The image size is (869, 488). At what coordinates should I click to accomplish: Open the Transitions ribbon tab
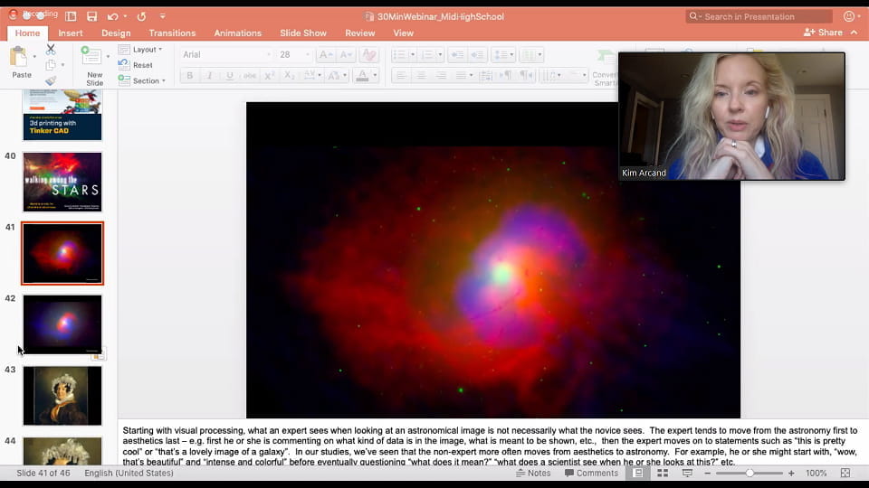172,33
